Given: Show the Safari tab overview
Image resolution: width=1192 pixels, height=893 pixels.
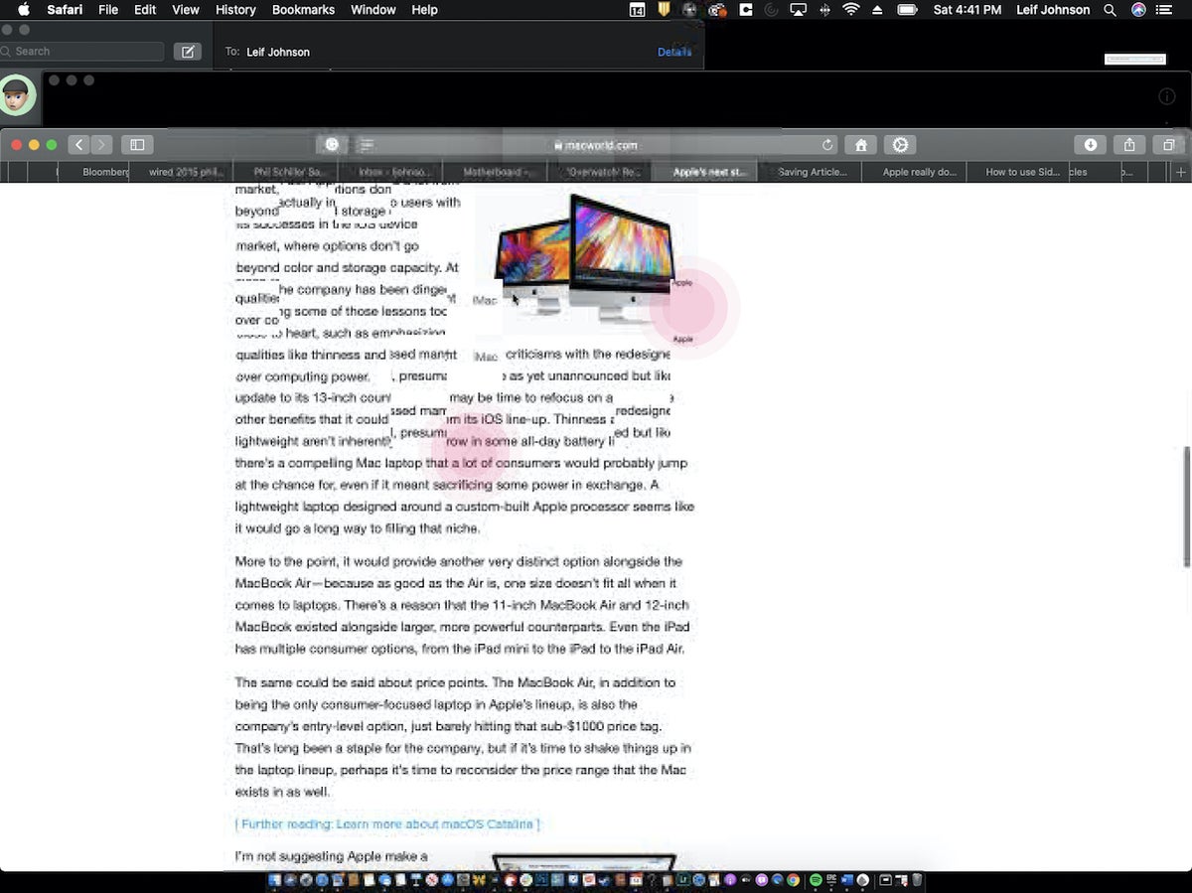Looking at the screenshot, I should coord(1169,145).
